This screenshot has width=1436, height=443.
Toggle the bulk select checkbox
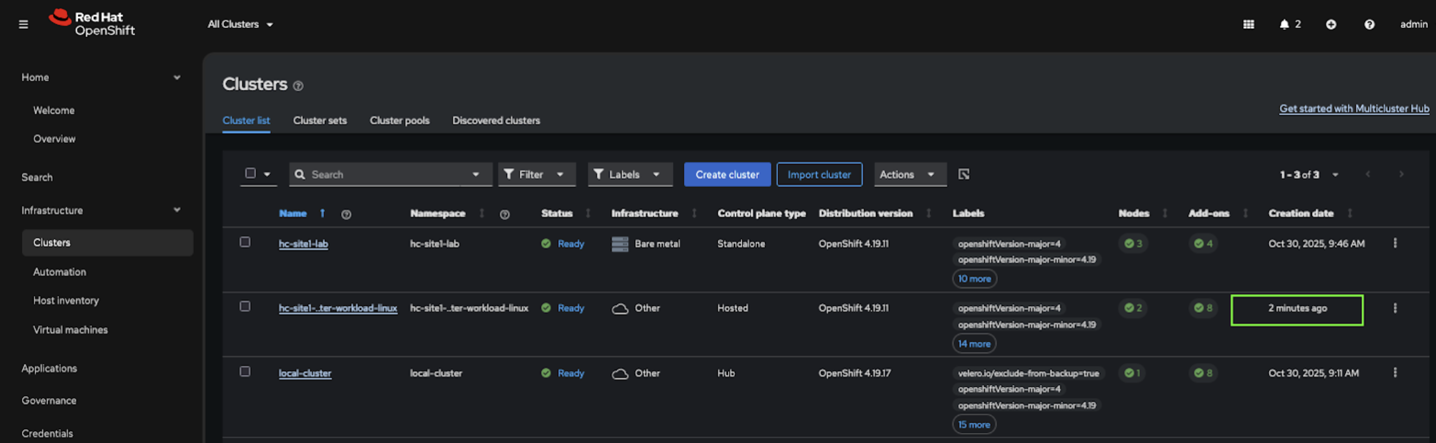(x=250, y=173)
